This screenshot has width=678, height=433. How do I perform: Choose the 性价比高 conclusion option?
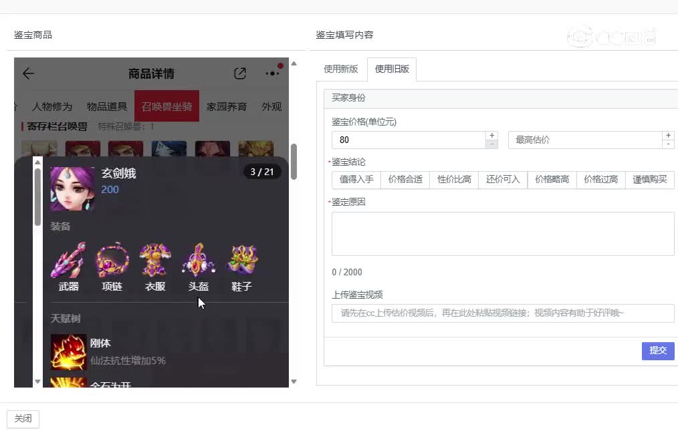tap(454, 180)
